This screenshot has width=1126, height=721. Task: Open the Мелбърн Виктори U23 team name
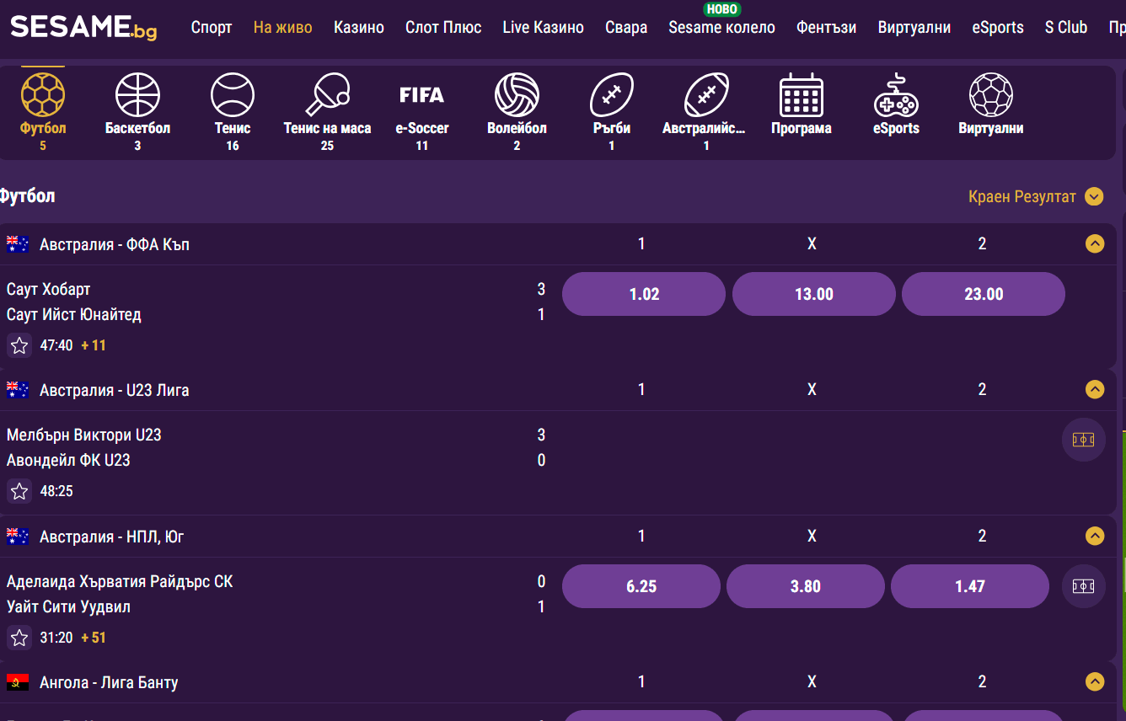[84, 435]
